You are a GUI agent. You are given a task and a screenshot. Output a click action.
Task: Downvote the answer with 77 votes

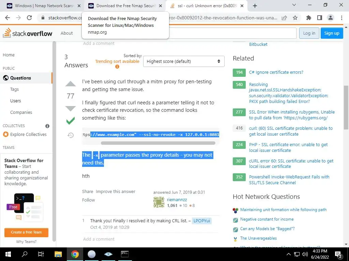[x=71, y=108]
